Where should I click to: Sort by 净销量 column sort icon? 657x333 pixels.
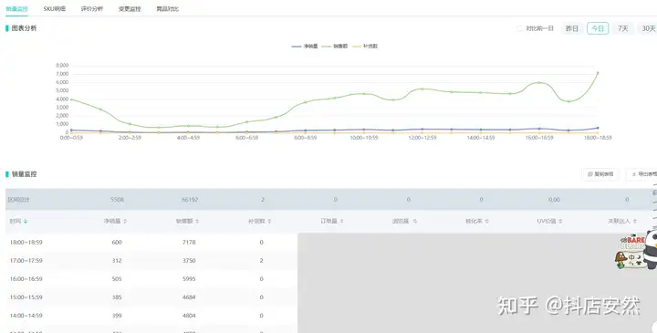click(125, 221)
